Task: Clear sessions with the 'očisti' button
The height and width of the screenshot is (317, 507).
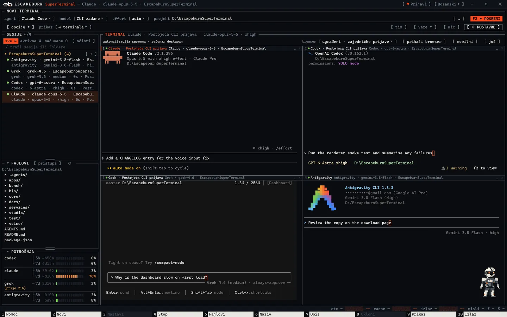Action: coord(83,41)
